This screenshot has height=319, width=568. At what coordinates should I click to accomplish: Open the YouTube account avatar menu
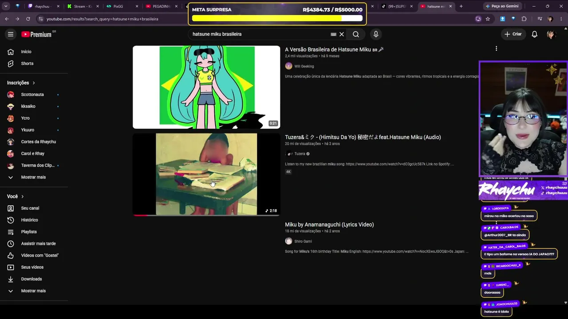coord(551,34)
